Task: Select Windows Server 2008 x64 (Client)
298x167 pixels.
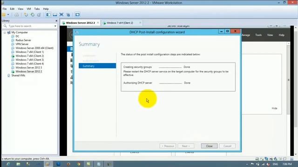Action: 34,48
